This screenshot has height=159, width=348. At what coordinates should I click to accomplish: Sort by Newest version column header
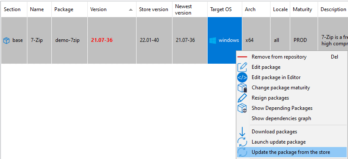190,9
